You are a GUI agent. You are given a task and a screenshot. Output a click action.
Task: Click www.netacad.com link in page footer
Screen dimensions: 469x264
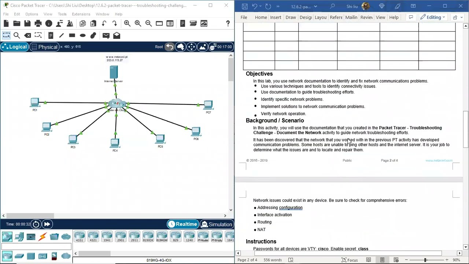click(439, 161)
